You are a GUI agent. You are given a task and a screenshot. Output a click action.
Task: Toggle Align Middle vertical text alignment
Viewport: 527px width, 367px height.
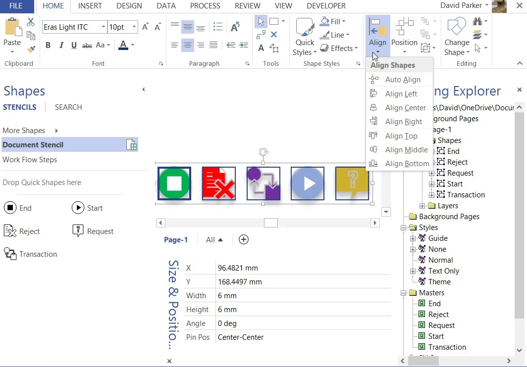(188, 27)
